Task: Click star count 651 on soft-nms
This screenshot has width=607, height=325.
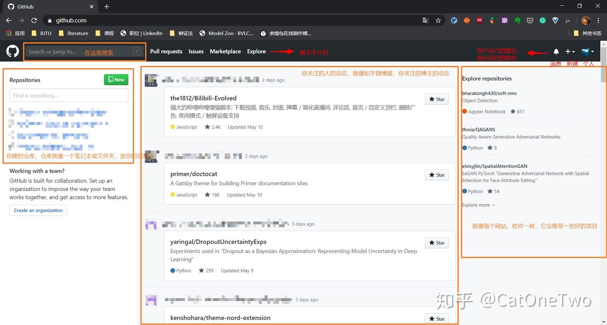Action: coord(517,111)
